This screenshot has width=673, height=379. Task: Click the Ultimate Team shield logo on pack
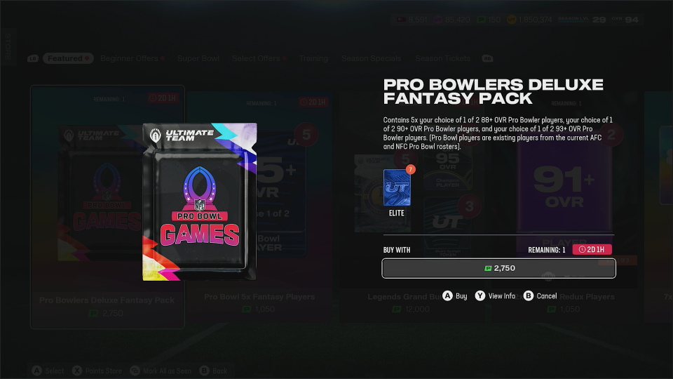[156, 135]
